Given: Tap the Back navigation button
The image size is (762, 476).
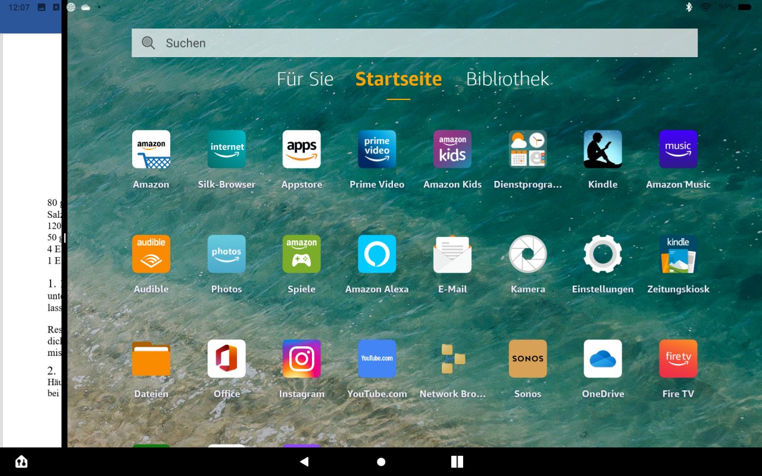Looking at the screenshot, I should point(305,462).
